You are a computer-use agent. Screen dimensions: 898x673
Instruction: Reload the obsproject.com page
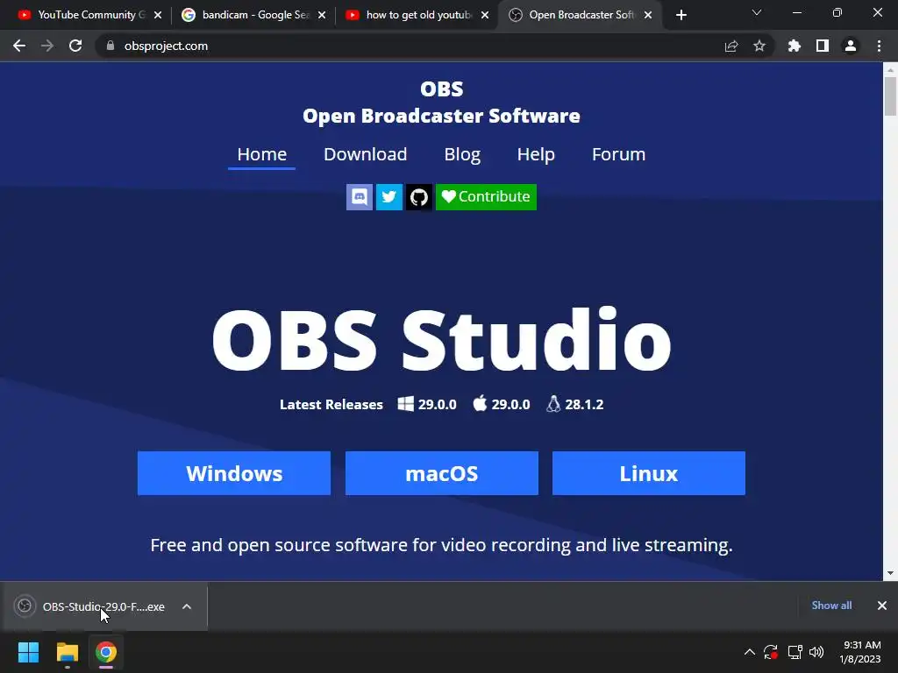[75, 46]
